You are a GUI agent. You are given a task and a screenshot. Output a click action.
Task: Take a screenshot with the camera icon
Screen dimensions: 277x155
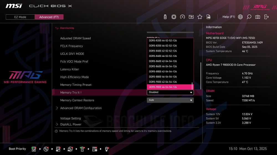(258, 17)
